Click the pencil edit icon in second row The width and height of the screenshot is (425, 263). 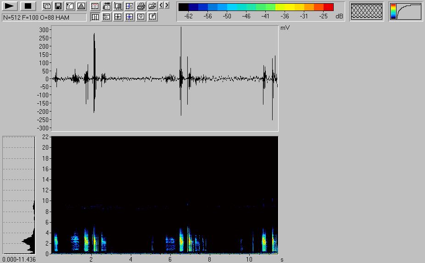pos(152,17)
